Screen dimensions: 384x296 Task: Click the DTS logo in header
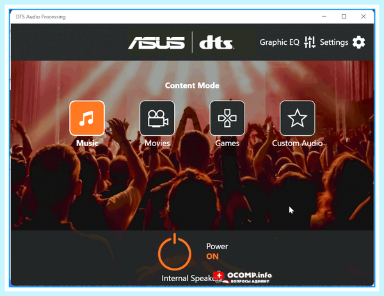pos(216,43)
